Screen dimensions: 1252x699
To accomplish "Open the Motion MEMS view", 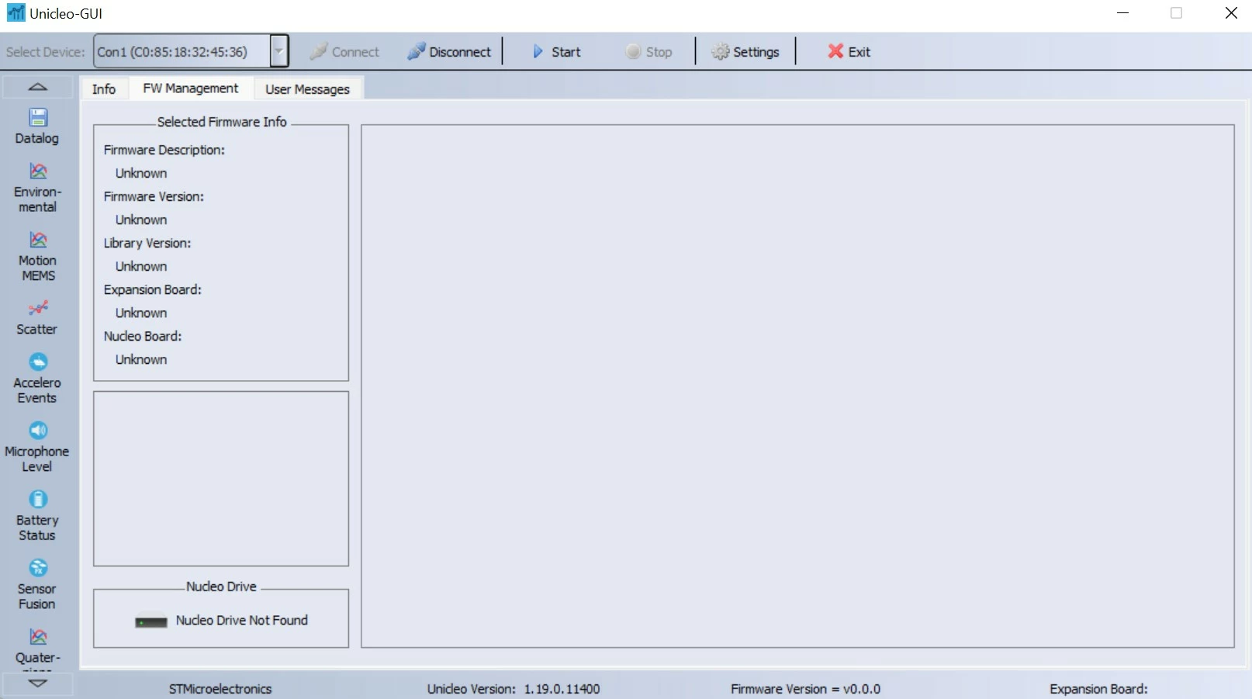I will (38, 256).
